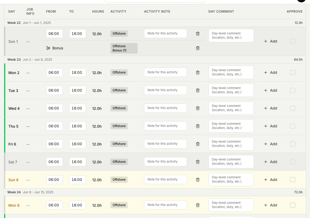Focus the day-level comment box for Mon 2

pyautogui.click(x=231, y=72)
